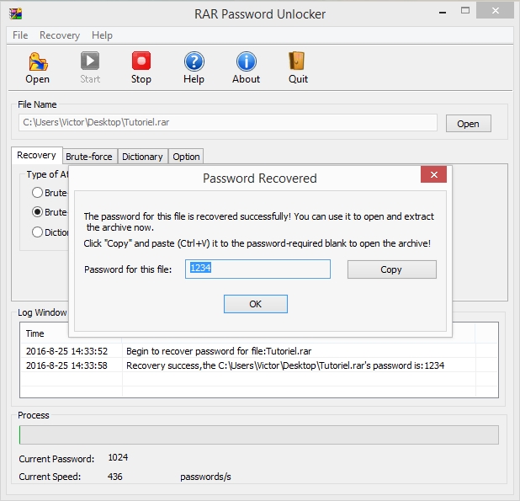The image size is (520, 501).
Task: Quit the app using door icon
Action: [x=297, y=61]
